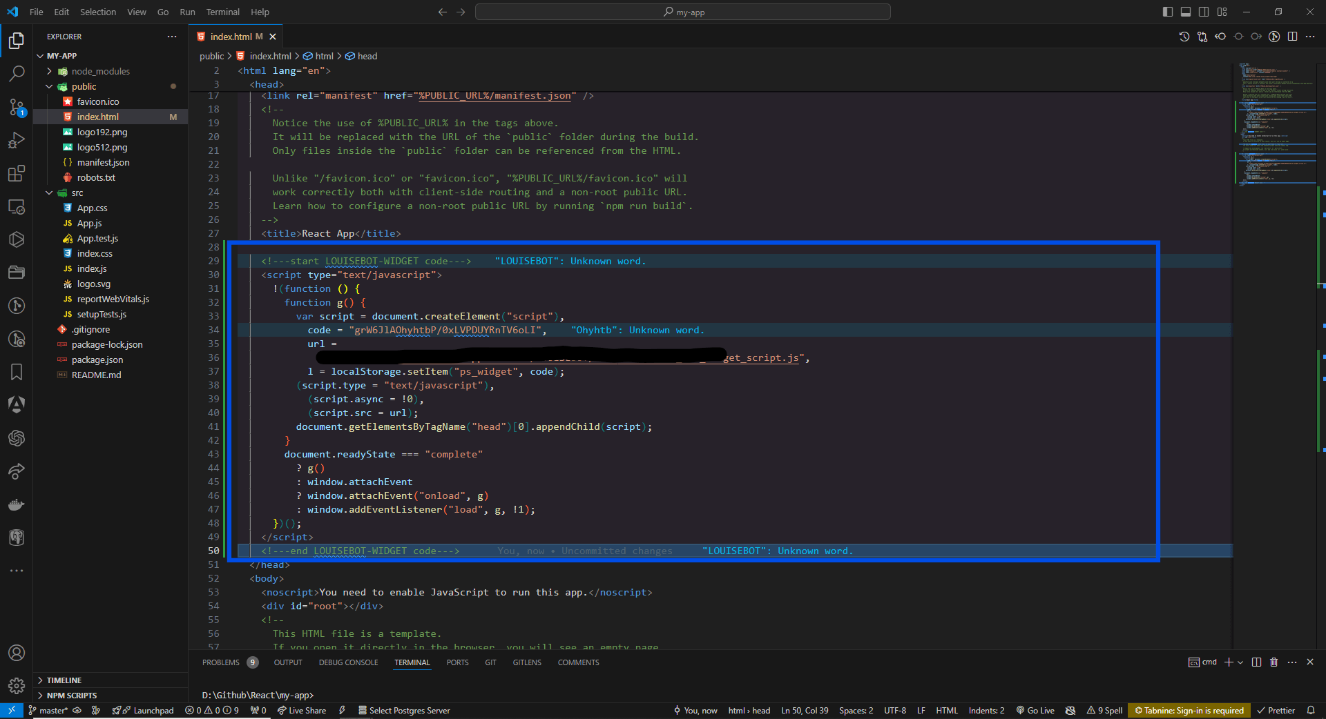Select manifest.json file in public folder

(110, 162)
